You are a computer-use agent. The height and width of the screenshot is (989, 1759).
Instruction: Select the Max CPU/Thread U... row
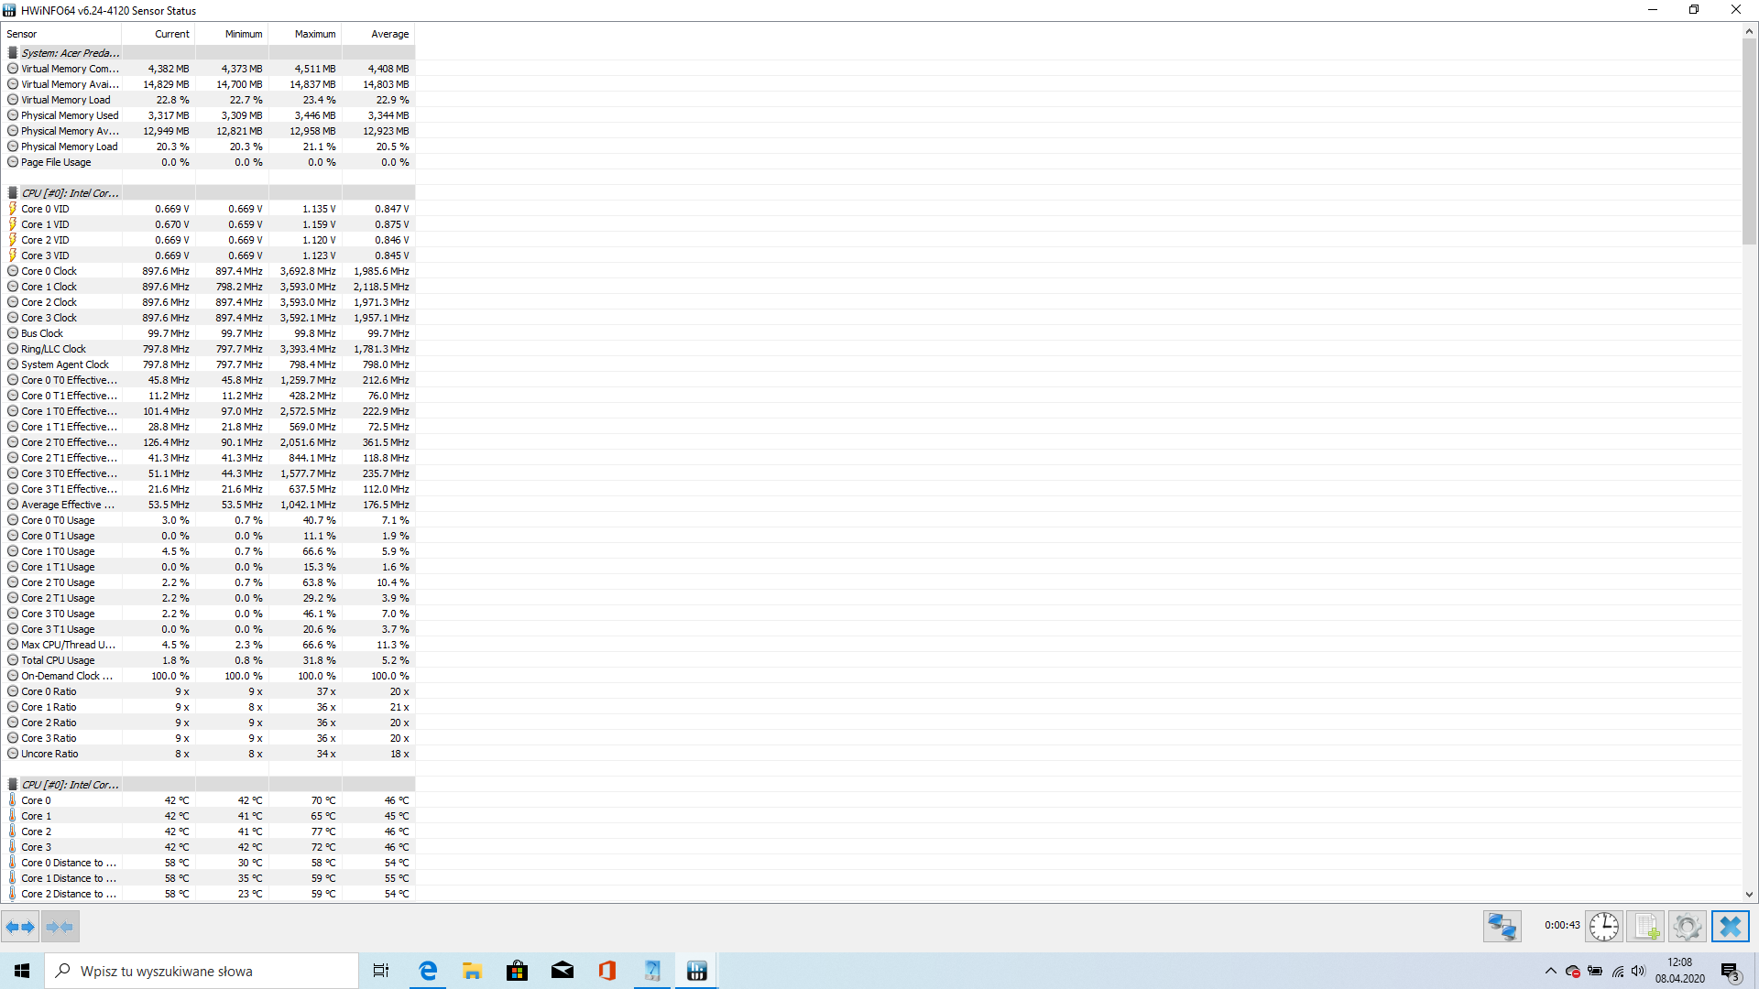(209, 645)
